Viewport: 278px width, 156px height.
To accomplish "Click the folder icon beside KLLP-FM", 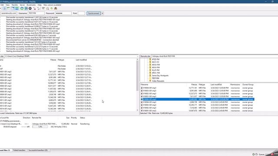I will (x=150, y=70).
